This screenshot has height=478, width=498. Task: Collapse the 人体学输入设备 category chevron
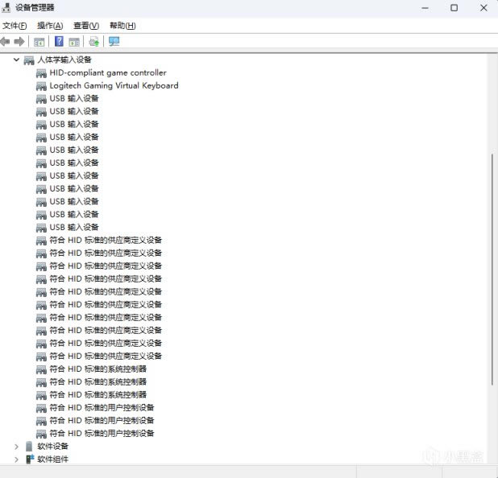pyautogui.click(x=16, y=60)
